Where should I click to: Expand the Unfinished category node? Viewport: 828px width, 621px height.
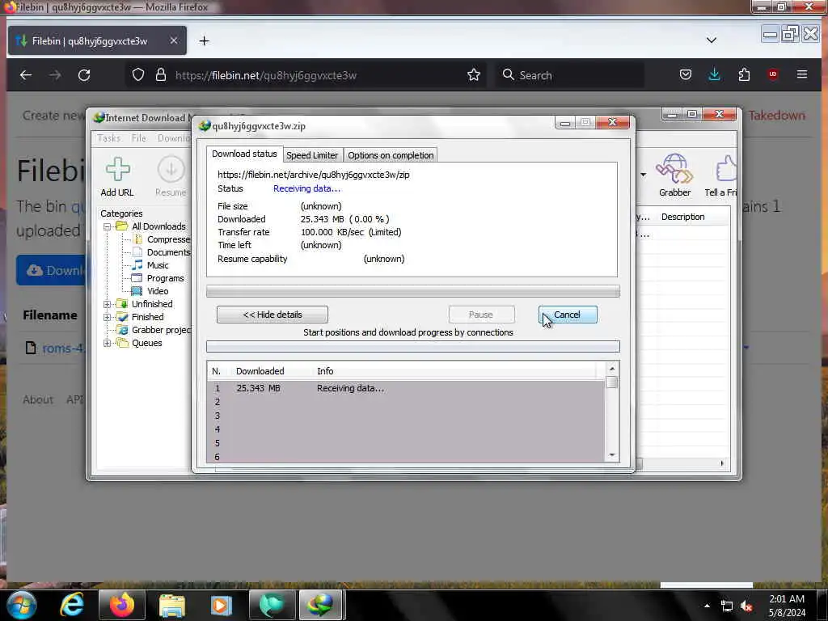tap(108, 304)
